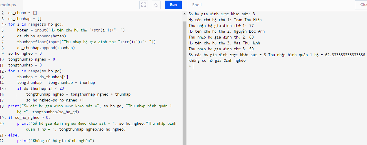This screenshot has height=145, width=367.
Task: Place cursor on the so_ho_ngheo = 0 line
Action: (25, 54)
